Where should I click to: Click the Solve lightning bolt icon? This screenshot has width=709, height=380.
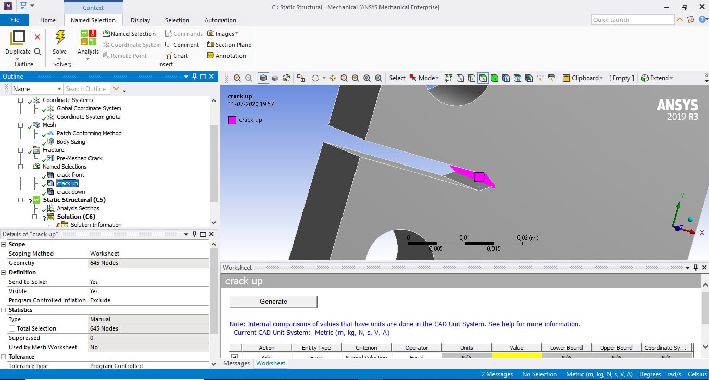coord(60,37)
